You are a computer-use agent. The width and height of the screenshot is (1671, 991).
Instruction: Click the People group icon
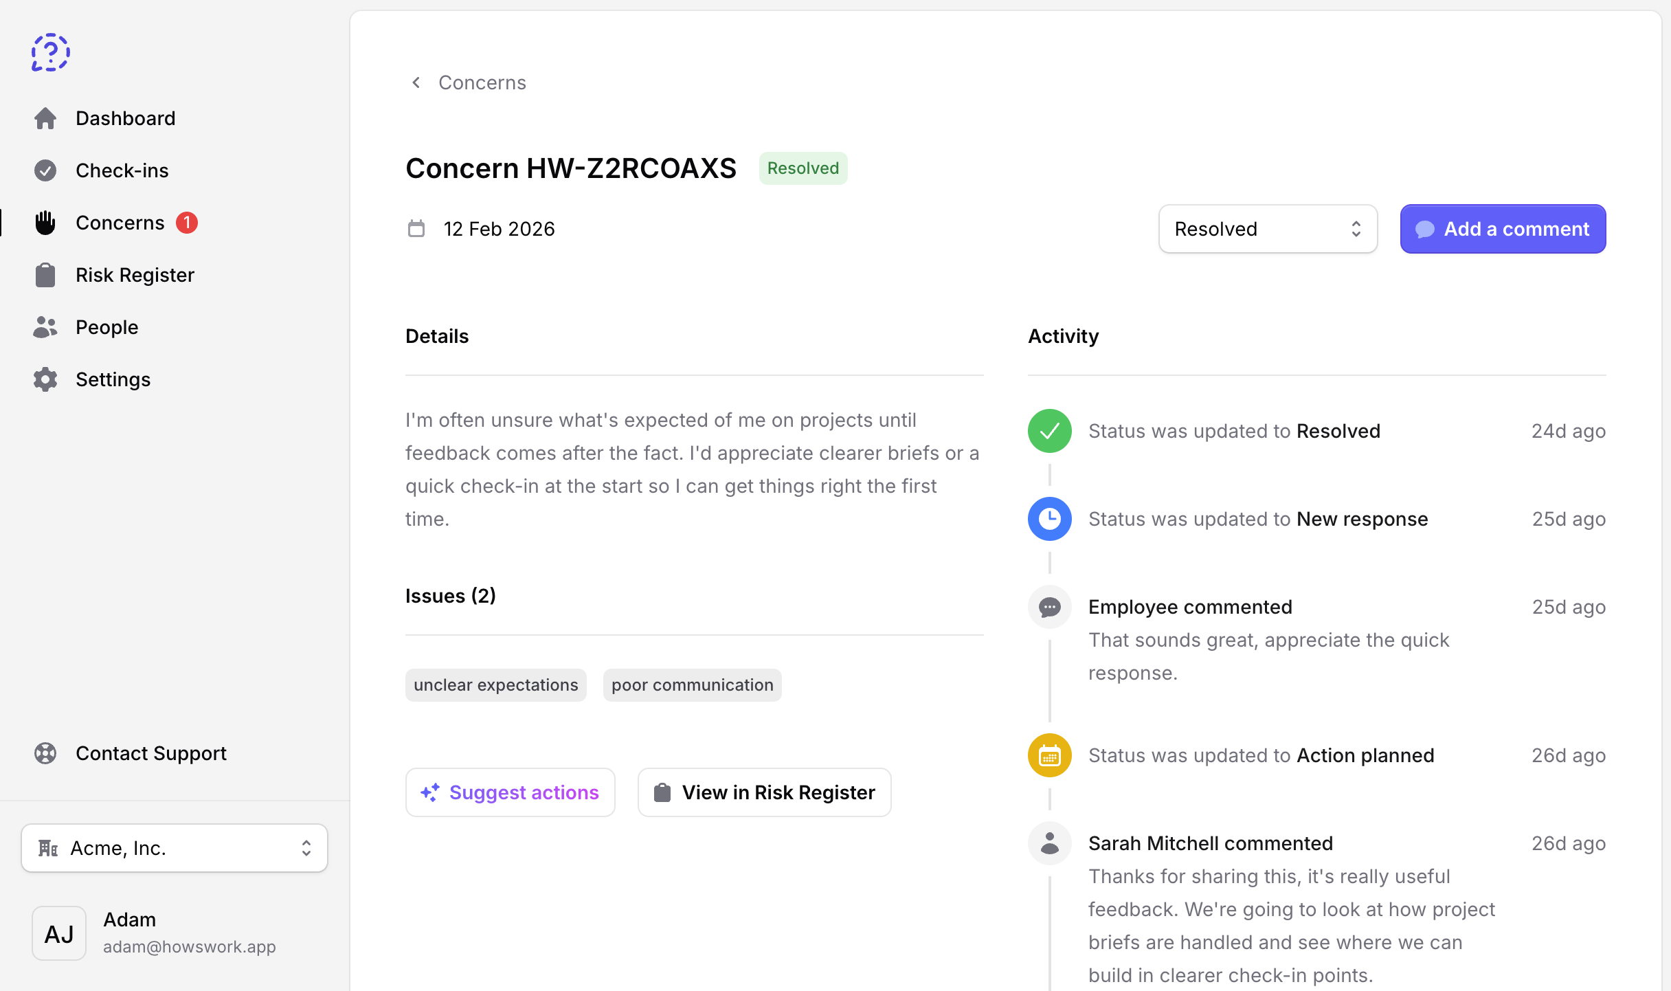click(45, 327)
